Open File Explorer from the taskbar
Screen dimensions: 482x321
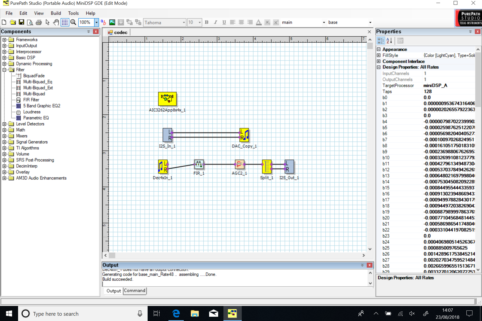pos(195,313)
